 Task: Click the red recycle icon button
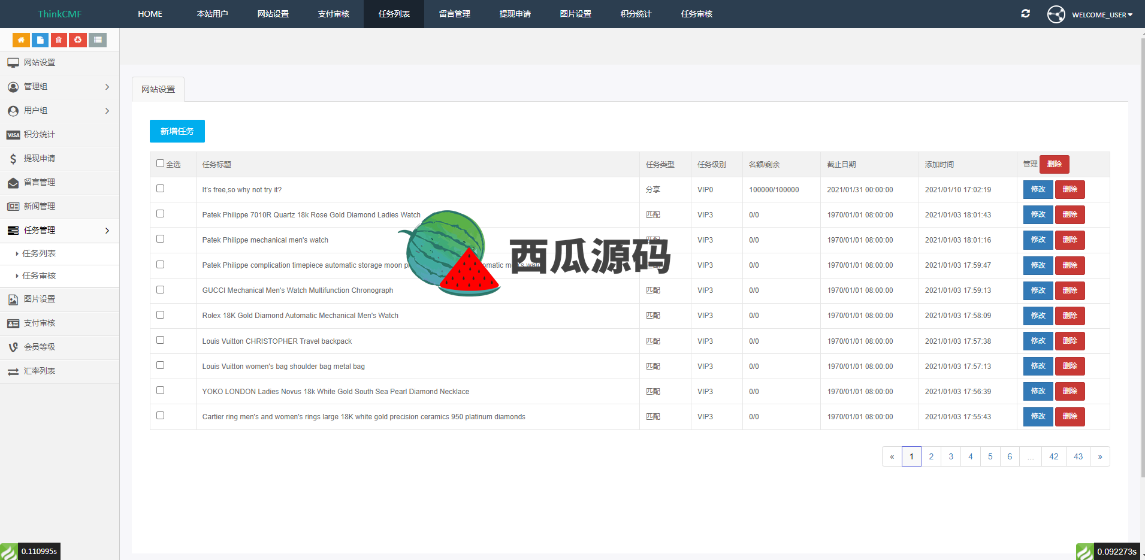[78, 40]
